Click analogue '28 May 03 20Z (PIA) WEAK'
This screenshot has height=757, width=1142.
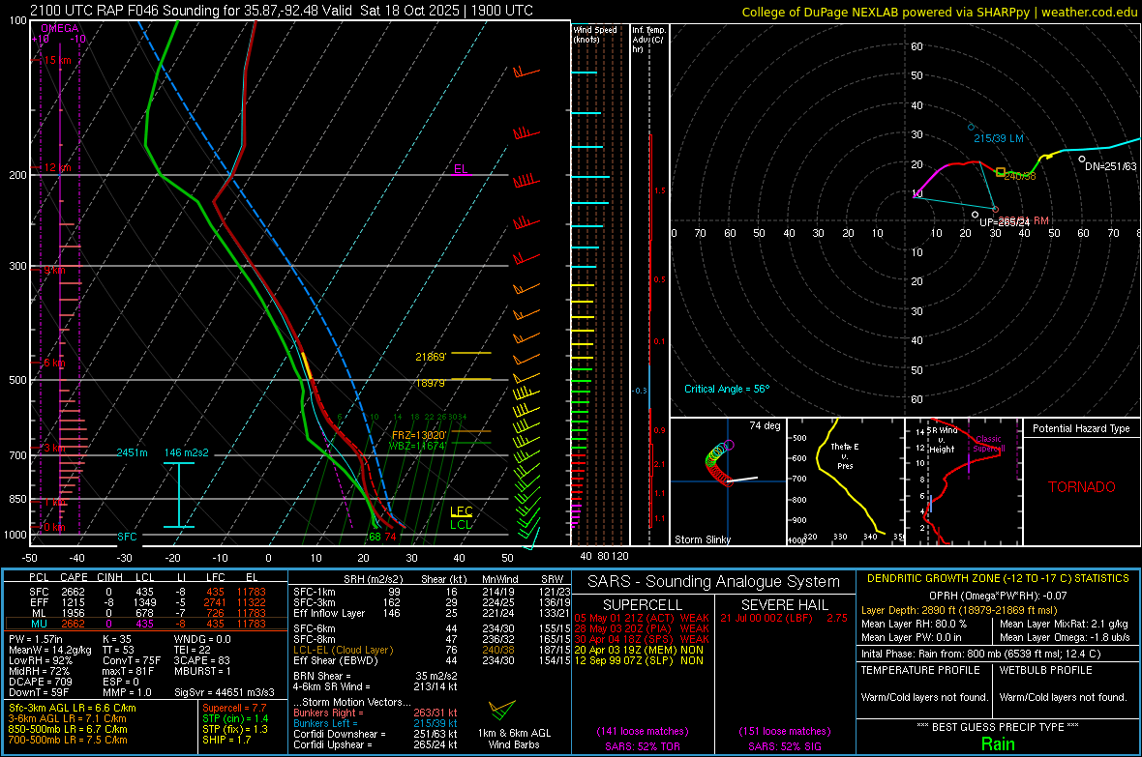point(642,628)
